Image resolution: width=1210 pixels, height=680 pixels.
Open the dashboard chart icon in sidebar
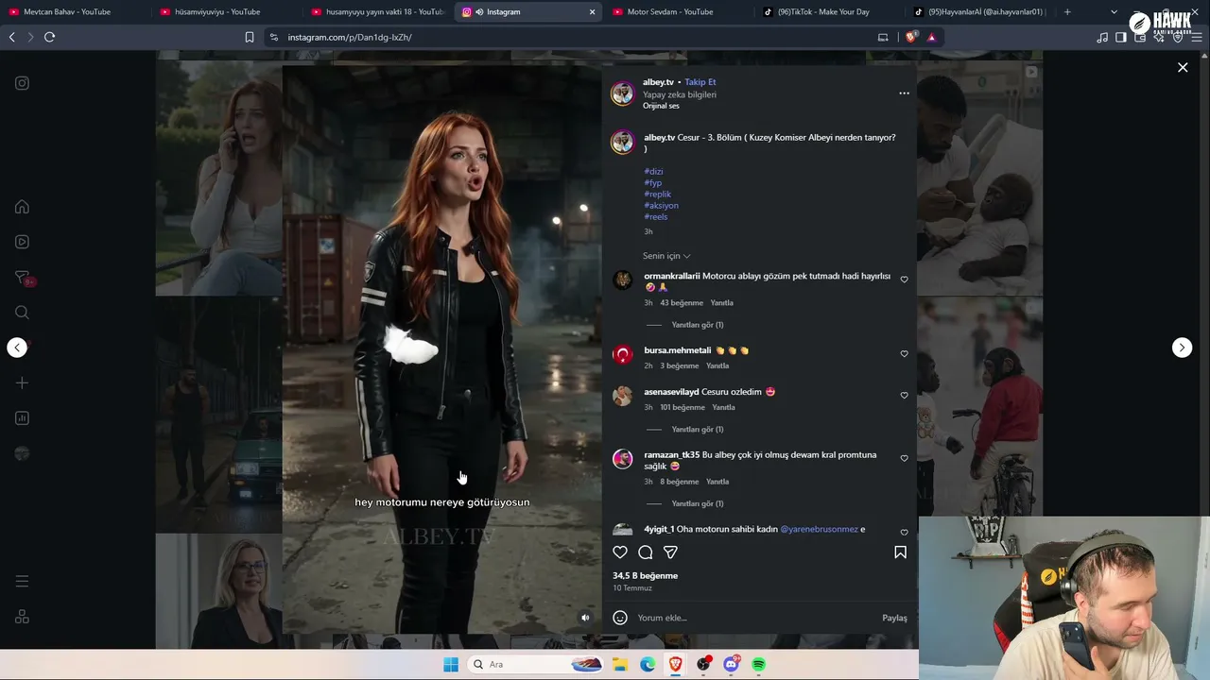[x=22, y=418]
